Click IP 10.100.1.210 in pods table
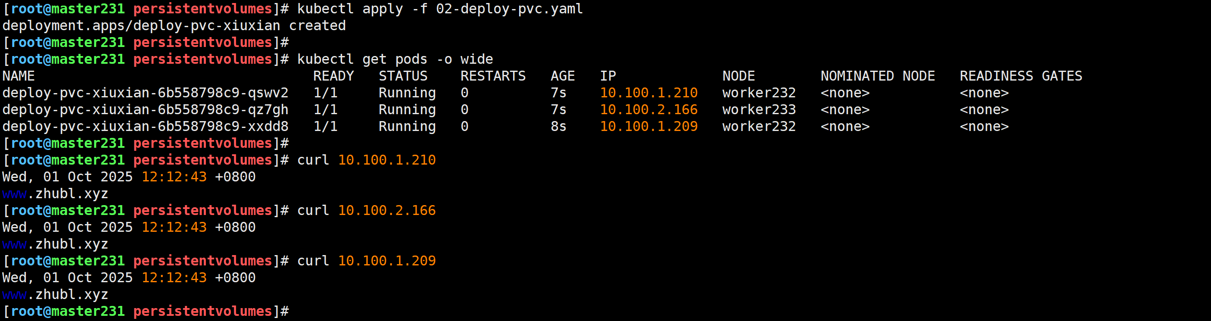 [649, 93]
